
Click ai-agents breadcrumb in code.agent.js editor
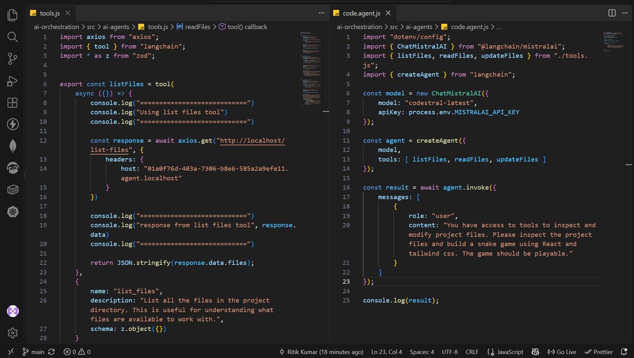[x=419, y=26]
